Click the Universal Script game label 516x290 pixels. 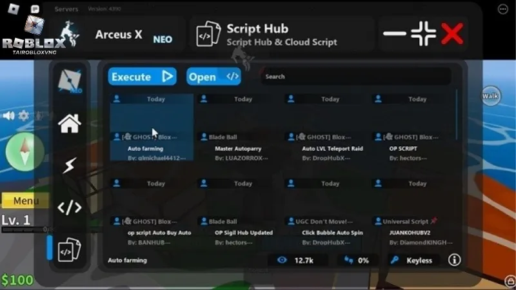click(406, 222)
